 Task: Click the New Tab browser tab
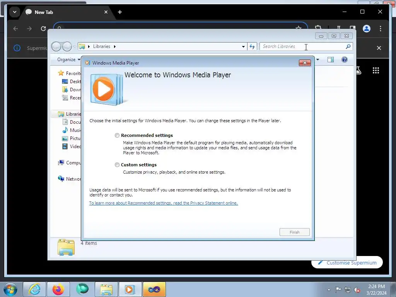tap(66, 12)
